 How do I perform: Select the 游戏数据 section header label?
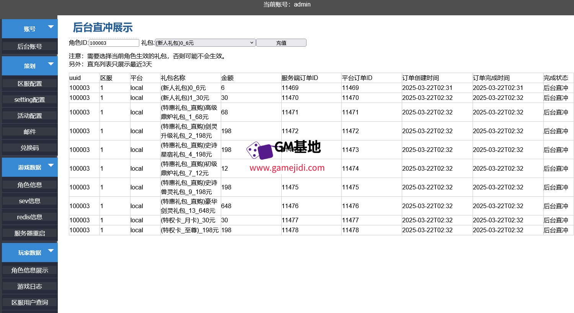pyautogui.click(x=29, y=168)
